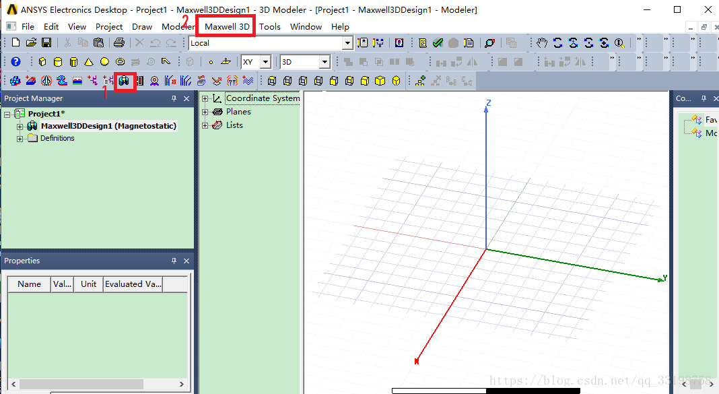This screenshot has height=394, width=719.
Task: Click the Print icon in toolbar
Action: 119,43
